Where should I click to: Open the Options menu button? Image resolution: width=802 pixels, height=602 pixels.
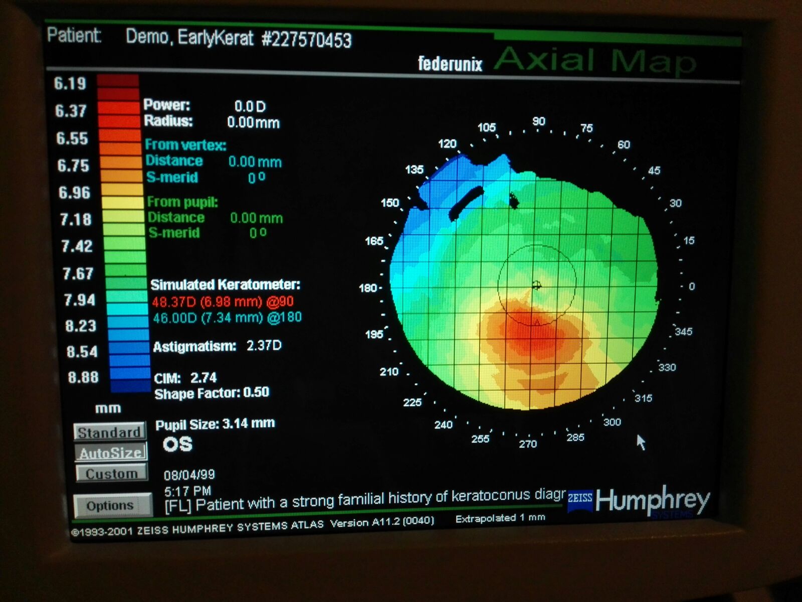[111, 505]
